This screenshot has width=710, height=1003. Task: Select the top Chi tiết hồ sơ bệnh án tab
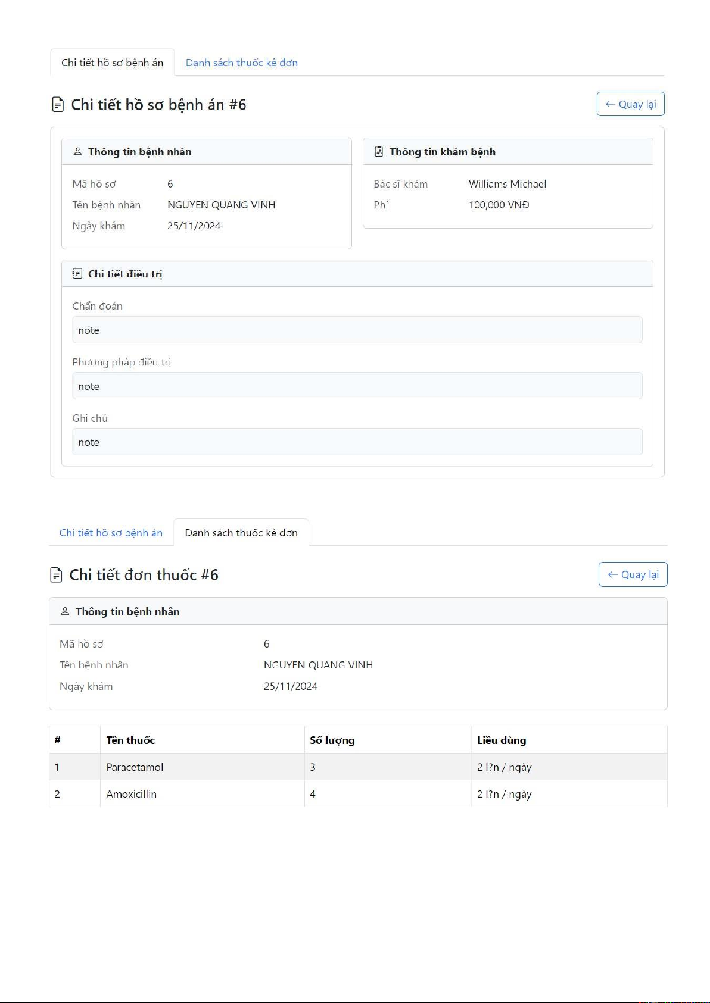coord(112,63)
